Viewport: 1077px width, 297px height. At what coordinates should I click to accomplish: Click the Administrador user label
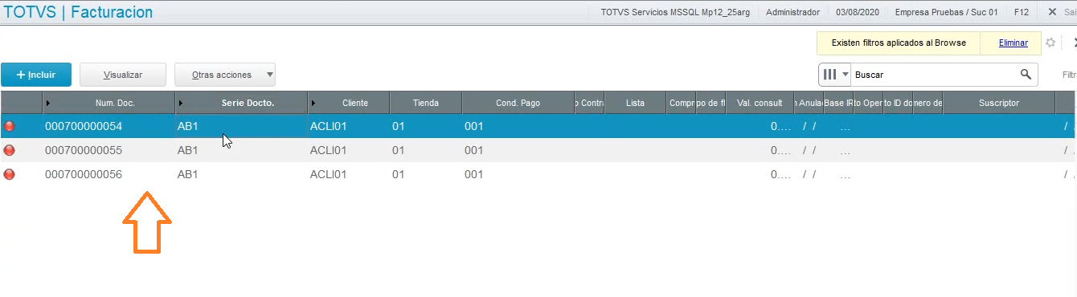792,12
